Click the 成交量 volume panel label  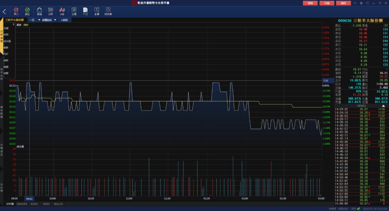[x=20, y=147]
